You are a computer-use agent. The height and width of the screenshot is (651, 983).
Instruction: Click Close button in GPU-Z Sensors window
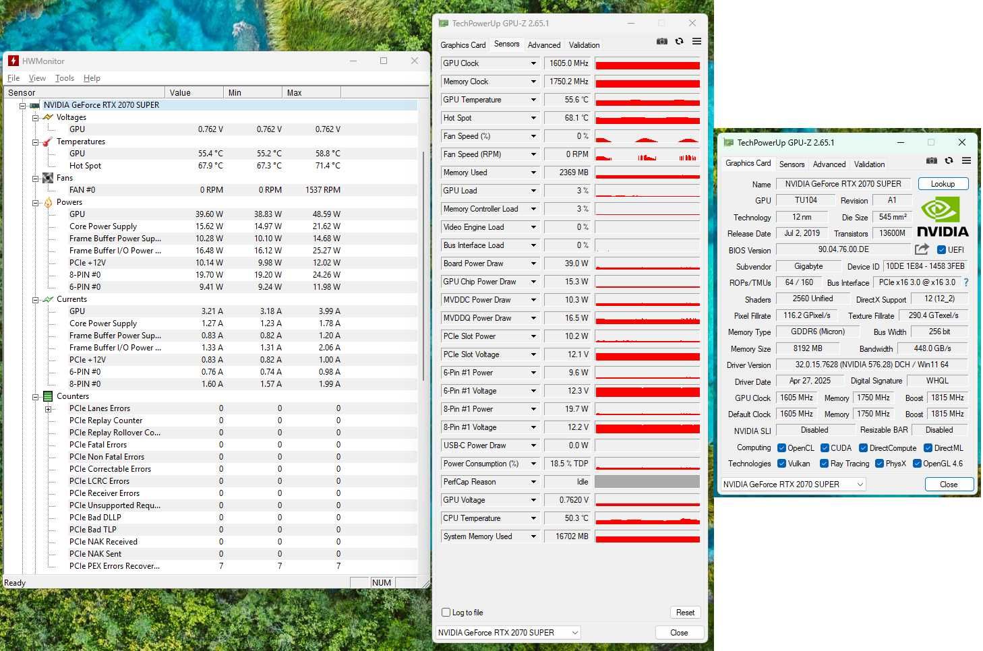click(x=679, y=633)
